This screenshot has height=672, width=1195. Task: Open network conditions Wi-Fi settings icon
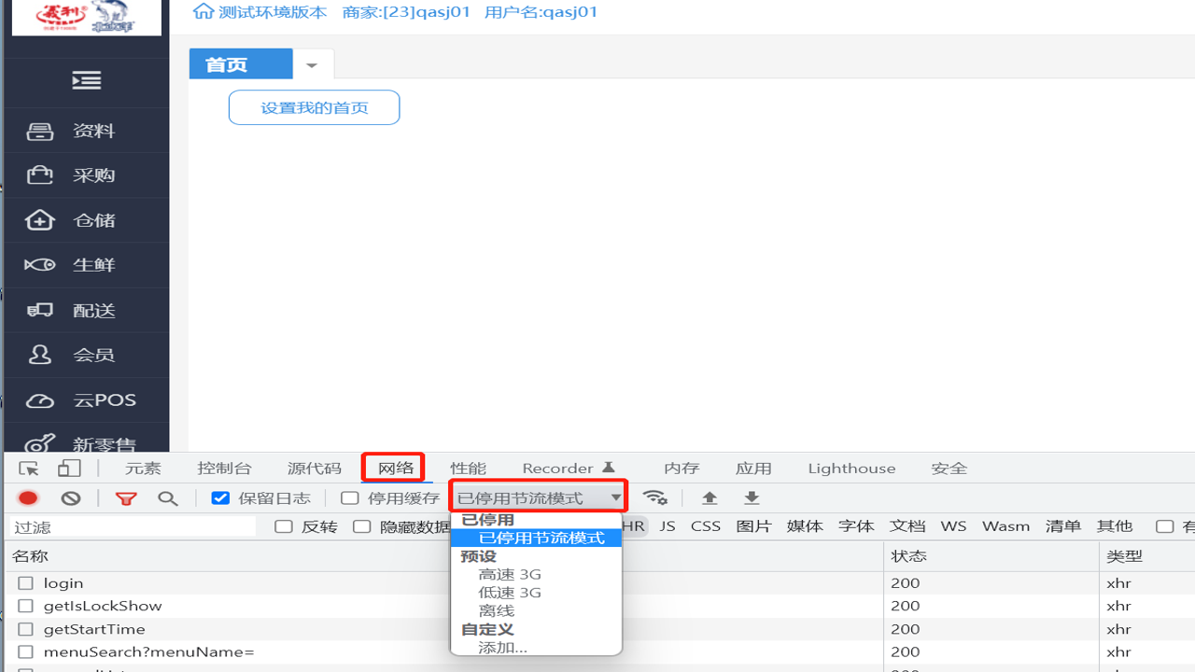pos(655,497)
